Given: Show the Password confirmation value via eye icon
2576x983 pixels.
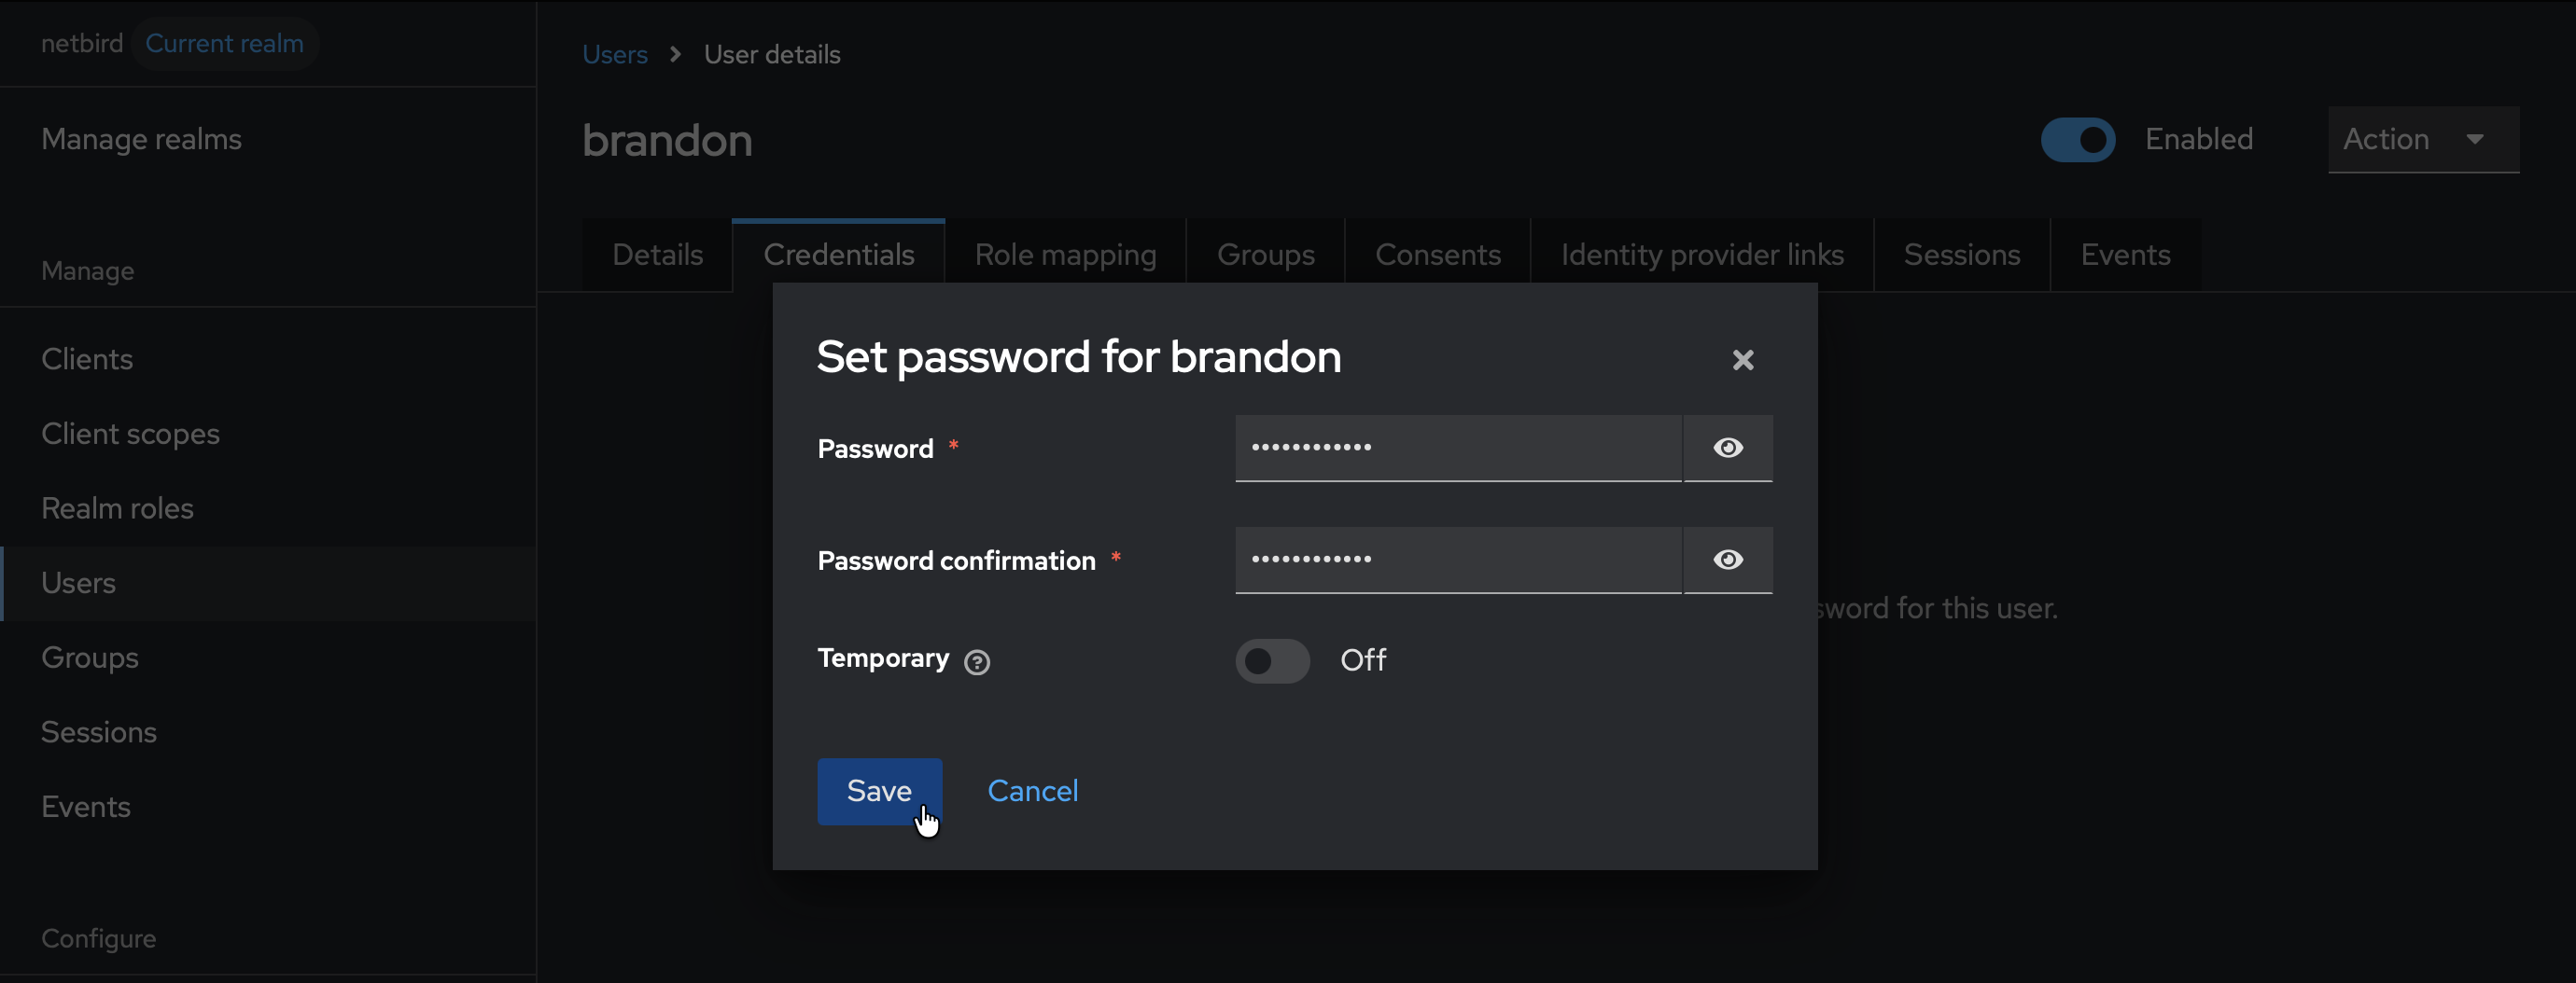Looking at the screenshot, I should point(1727,560).
